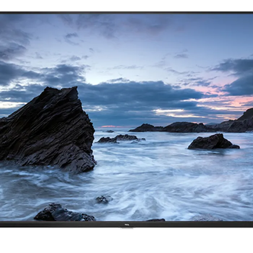Click the peak of the large left rock
This screenshot has width=253, height=253.
(x=74, y=88)
